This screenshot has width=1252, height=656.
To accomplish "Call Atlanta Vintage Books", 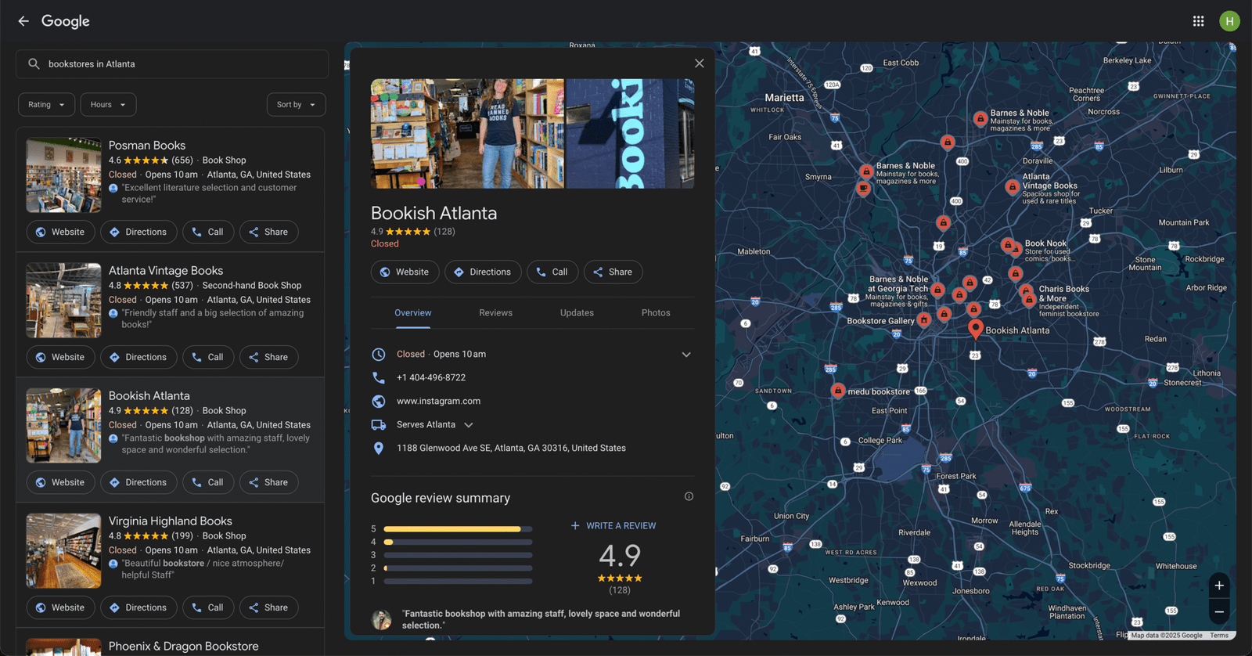I will [x=208, y=357].
